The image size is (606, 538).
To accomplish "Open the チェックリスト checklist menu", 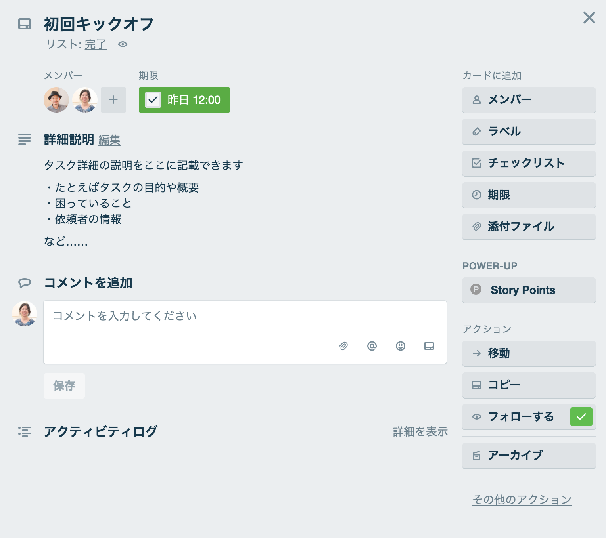I will click(x=529, y=163).
